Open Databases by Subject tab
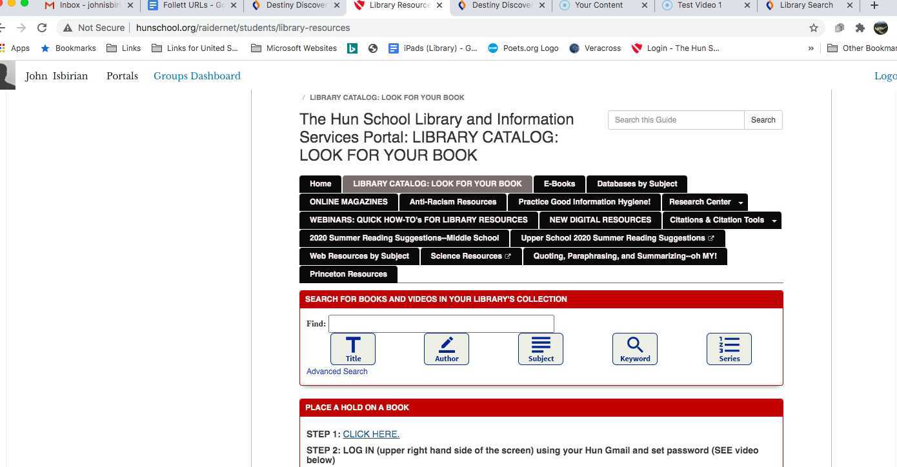The image size is (897, 467). click(x=637, y=184)
